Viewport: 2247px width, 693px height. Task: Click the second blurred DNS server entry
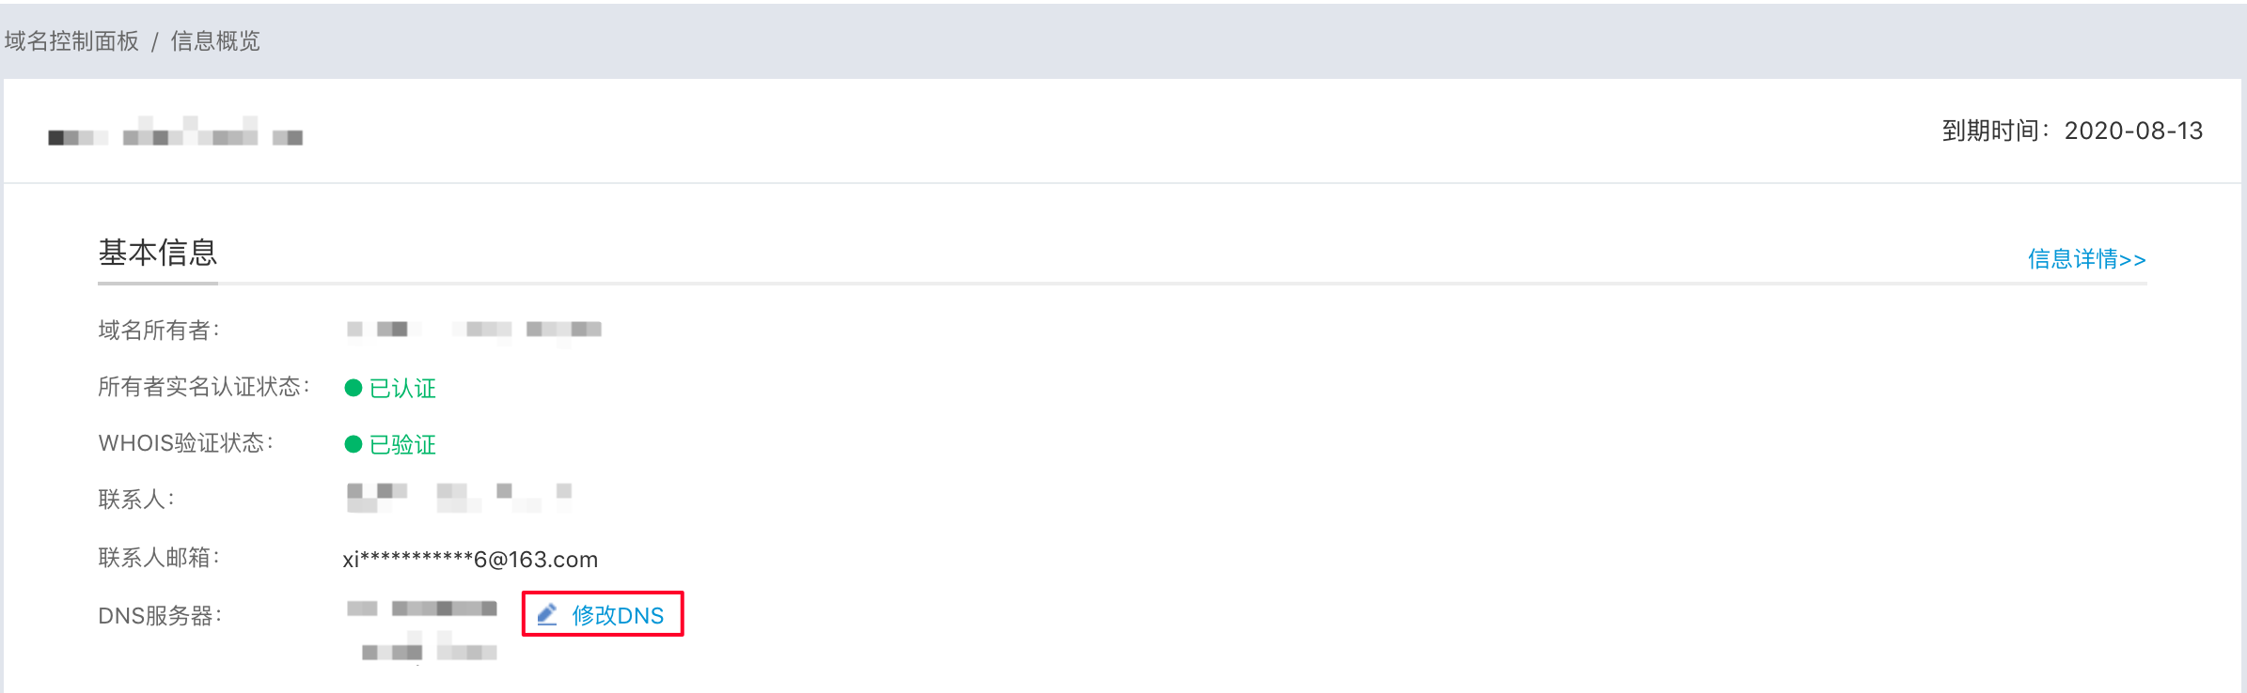pyautogui.click(x=429, y=649)
